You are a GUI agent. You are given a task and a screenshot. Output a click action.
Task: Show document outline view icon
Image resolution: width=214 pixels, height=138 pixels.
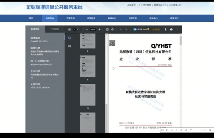pos(70,46)
